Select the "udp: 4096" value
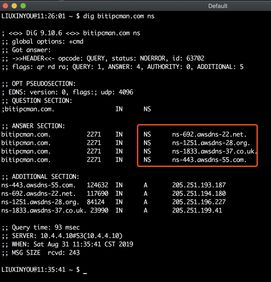 [117, 92]
